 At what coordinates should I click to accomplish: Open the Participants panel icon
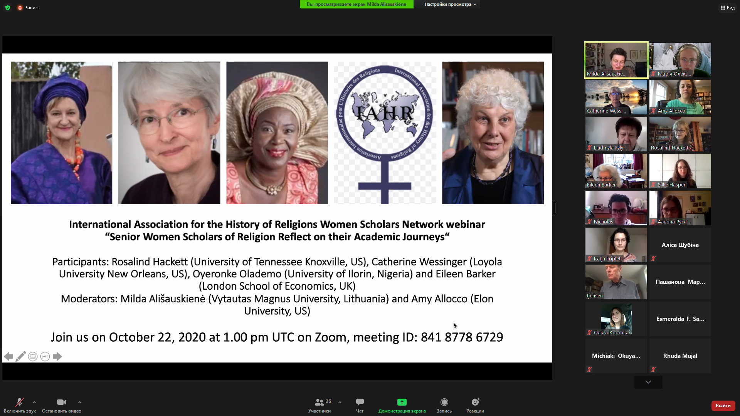pos(319,402)
